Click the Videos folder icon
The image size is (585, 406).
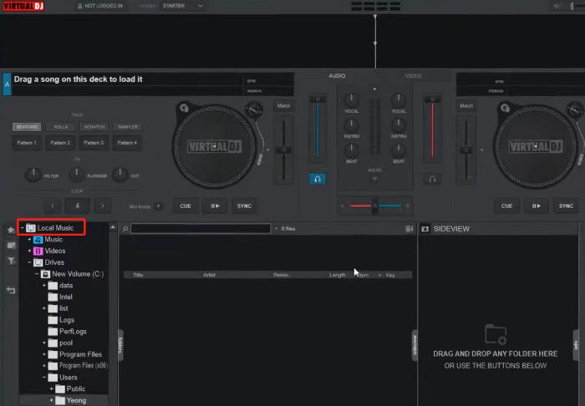tap(38, 251)
